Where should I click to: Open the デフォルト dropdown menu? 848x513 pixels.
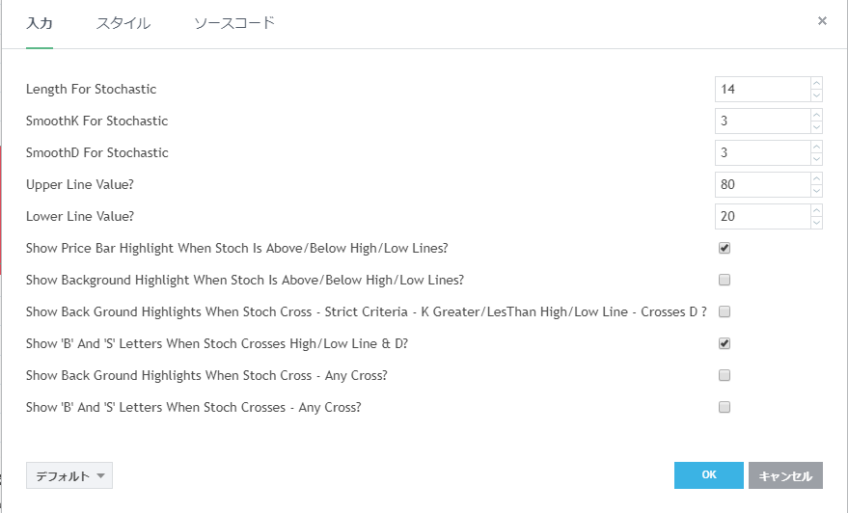click(69, 475)
